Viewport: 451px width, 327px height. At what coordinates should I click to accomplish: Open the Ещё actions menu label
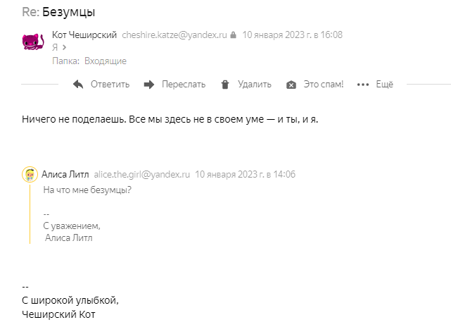pos(384,85)
